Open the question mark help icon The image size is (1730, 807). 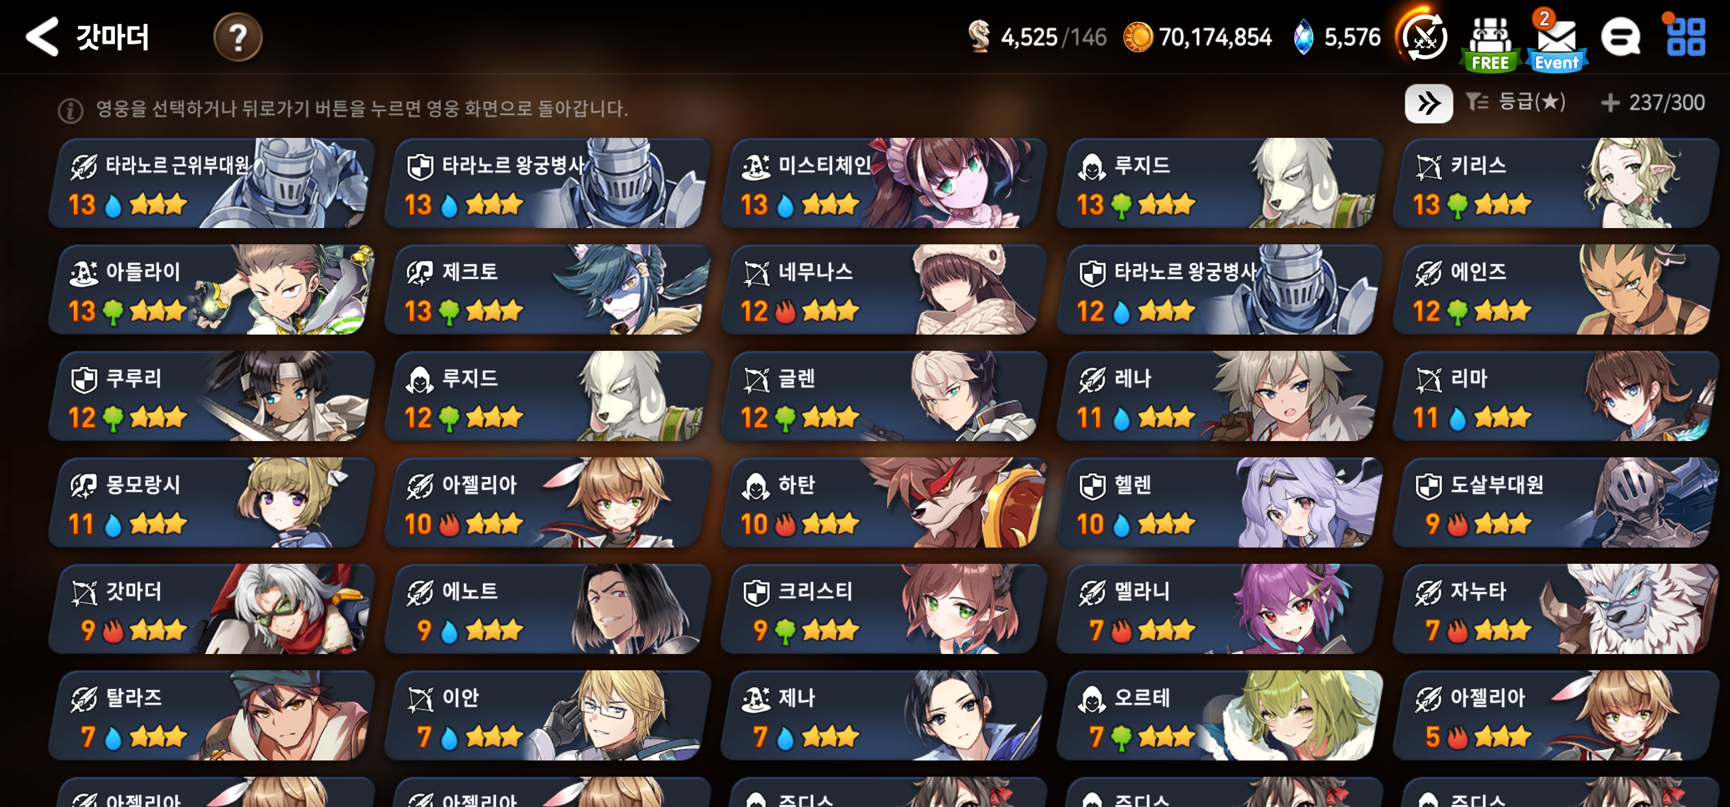pos(238,37)
